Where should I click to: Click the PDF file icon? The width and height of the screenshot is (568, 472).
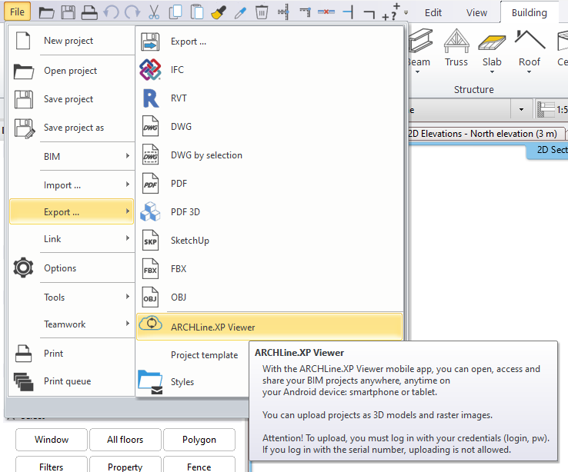150,184
